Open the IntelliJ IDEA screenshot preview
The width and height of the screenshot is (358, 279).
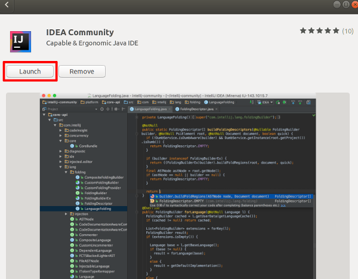(x=178, y=186)
